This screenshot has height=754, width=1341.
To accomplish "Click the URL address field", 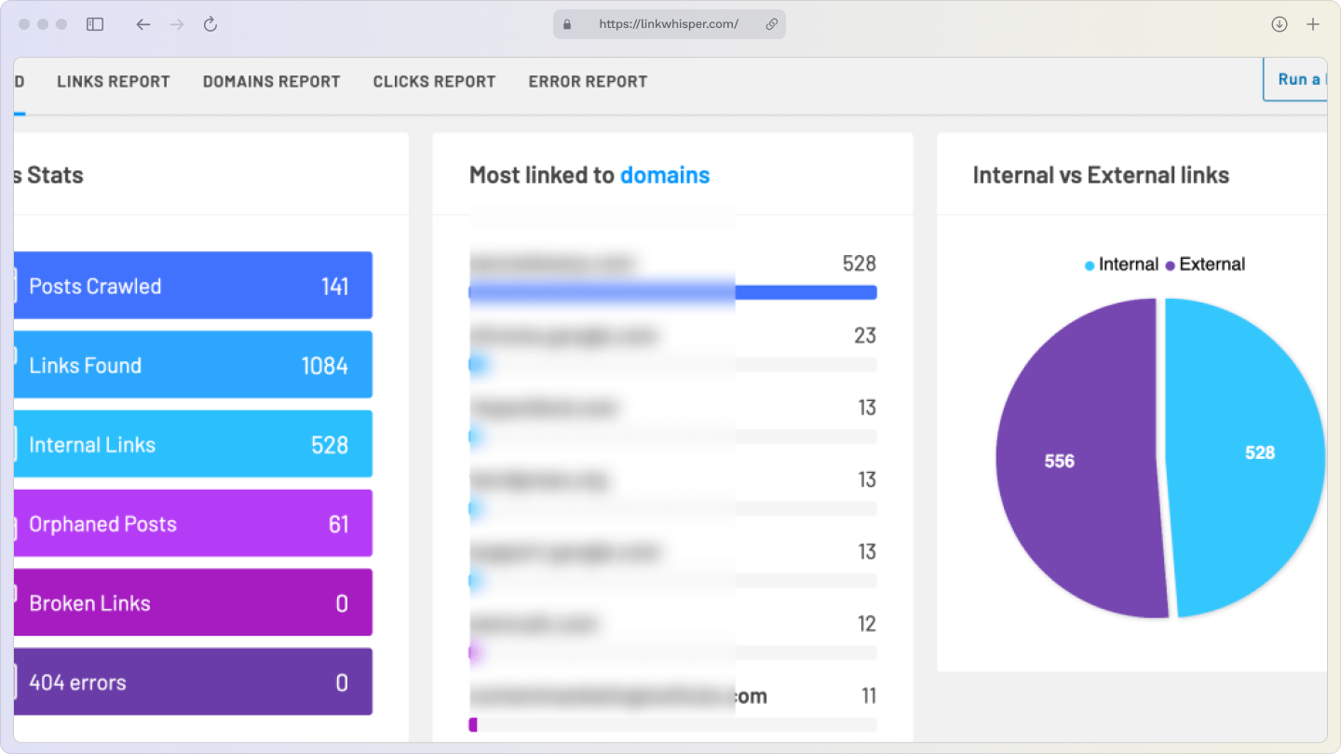I will pyautogui.click(x=669, y=24).
